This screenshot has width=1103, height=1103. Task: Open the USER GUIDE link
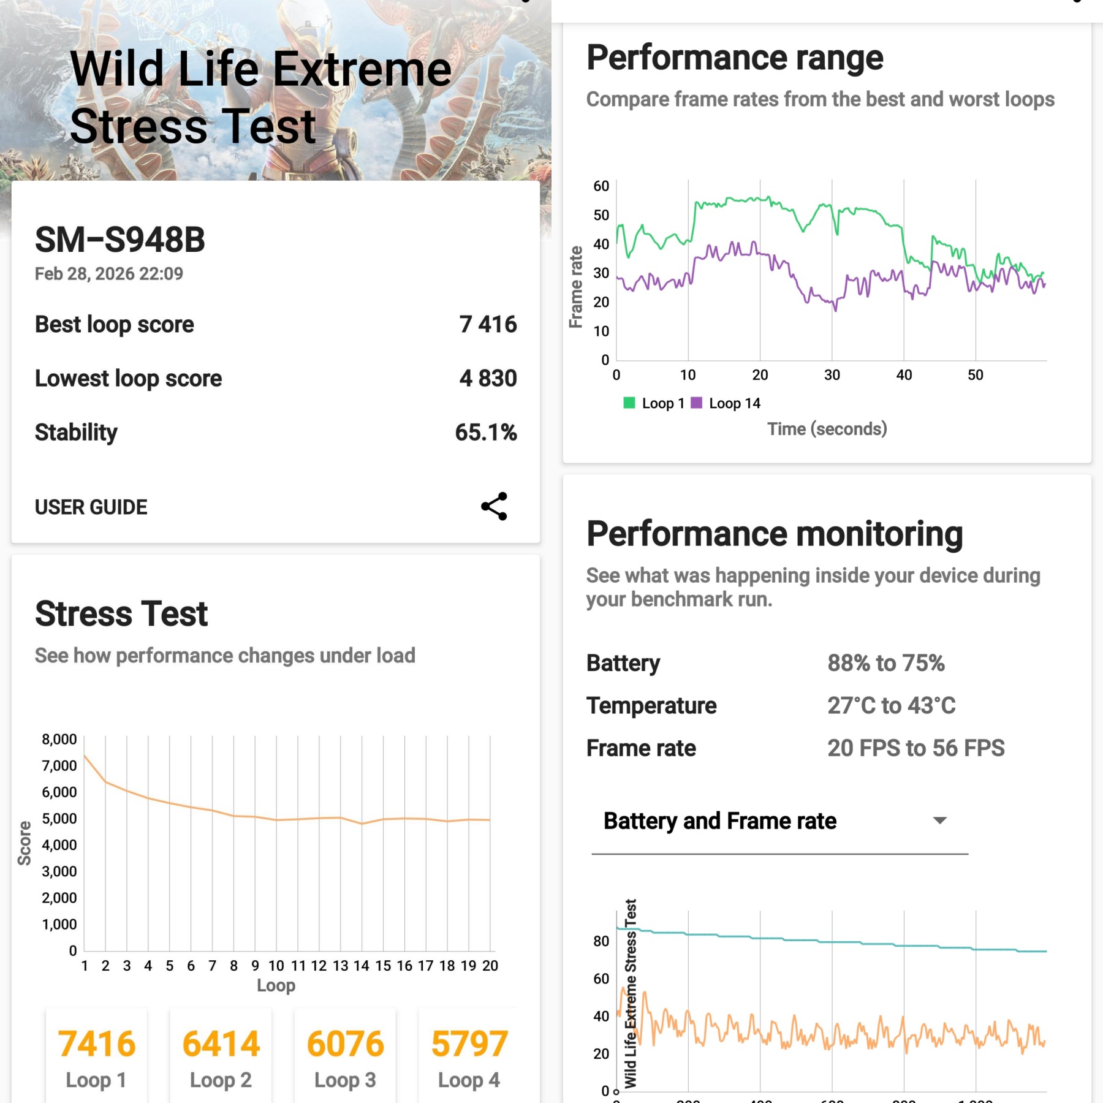(x=91, y=507)
